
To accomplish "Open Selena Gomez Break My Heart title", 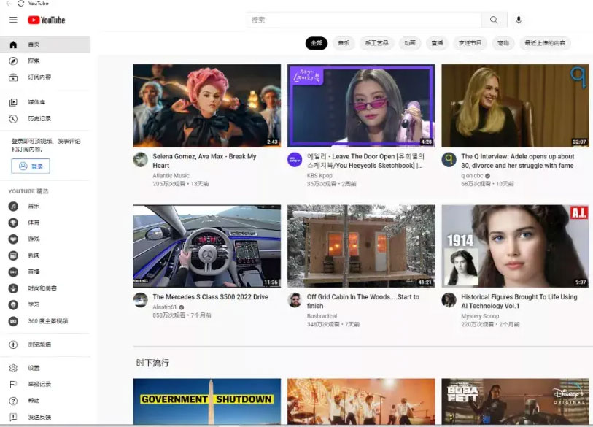I will point(205,161).
